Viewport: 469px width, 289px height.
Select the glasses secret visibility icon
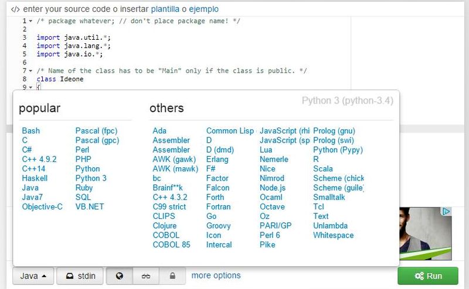[x=146, y=276]
